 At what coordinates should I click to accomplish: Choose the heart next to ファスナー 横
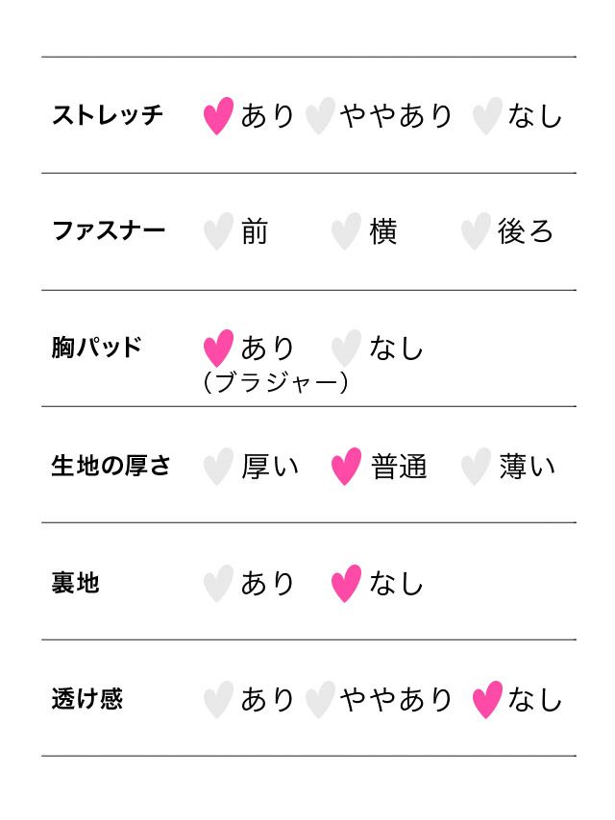346,232
